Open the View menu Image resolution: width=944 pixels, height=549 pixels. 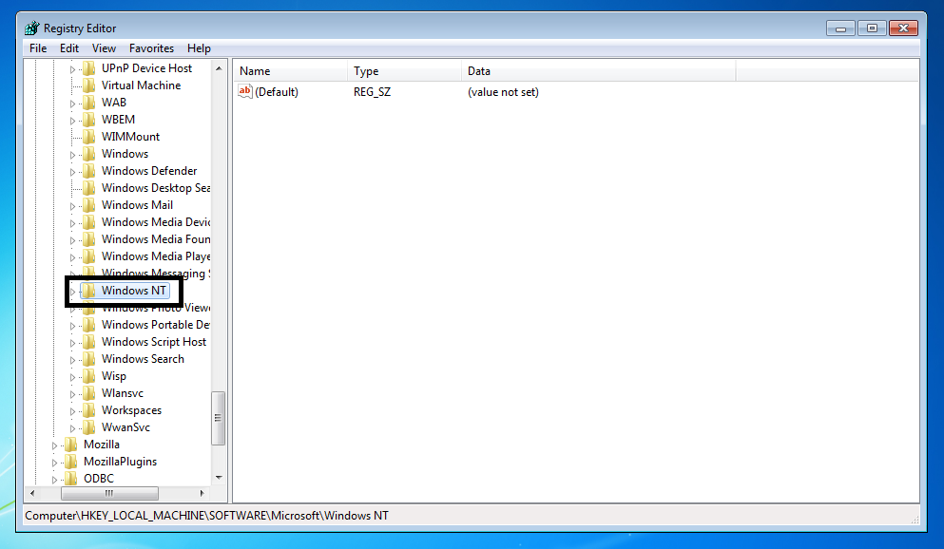tap(104, 47)
